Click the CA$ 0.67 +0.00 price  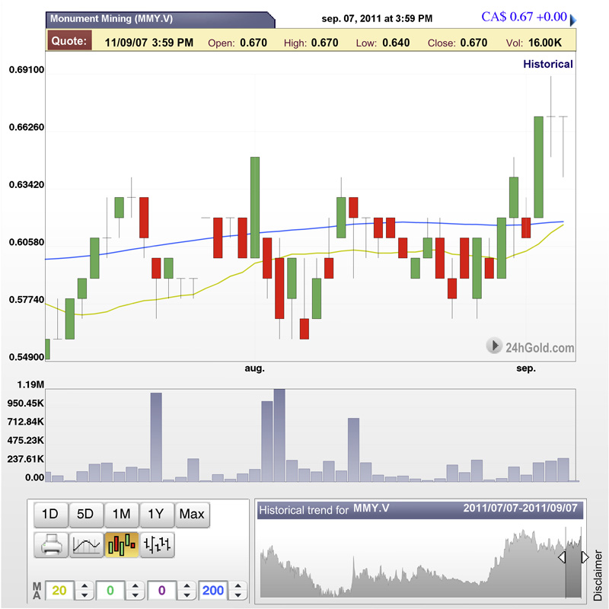point(524,17)
